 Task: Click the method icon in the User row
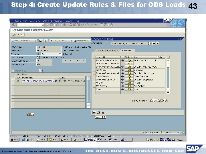tap(129, 89)
